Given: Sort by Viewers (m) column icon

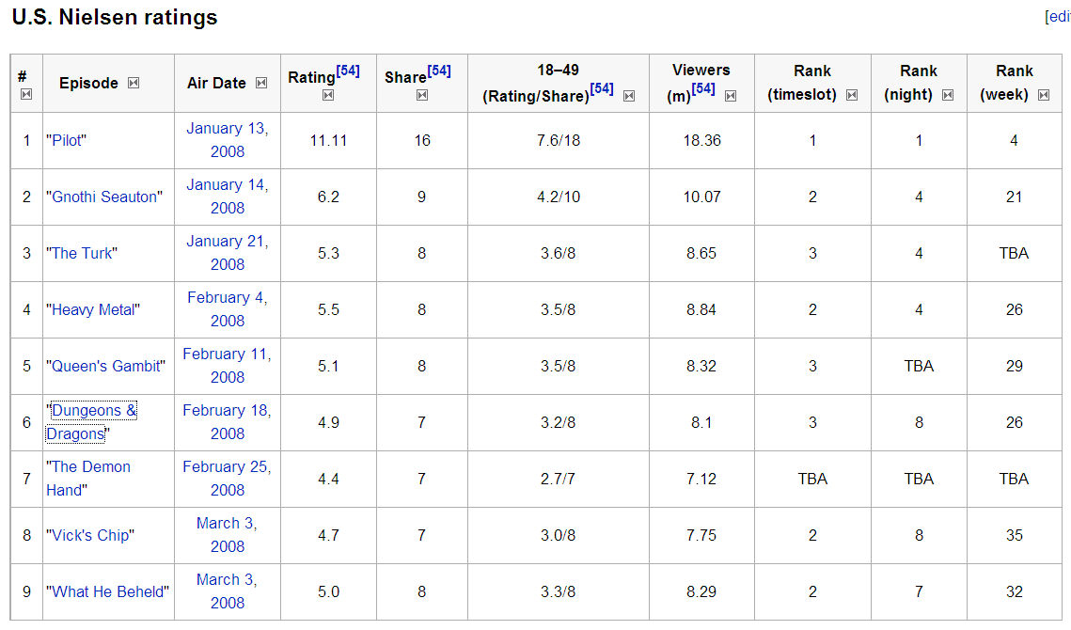Looking at the screenshot, I should coord(731,96).
